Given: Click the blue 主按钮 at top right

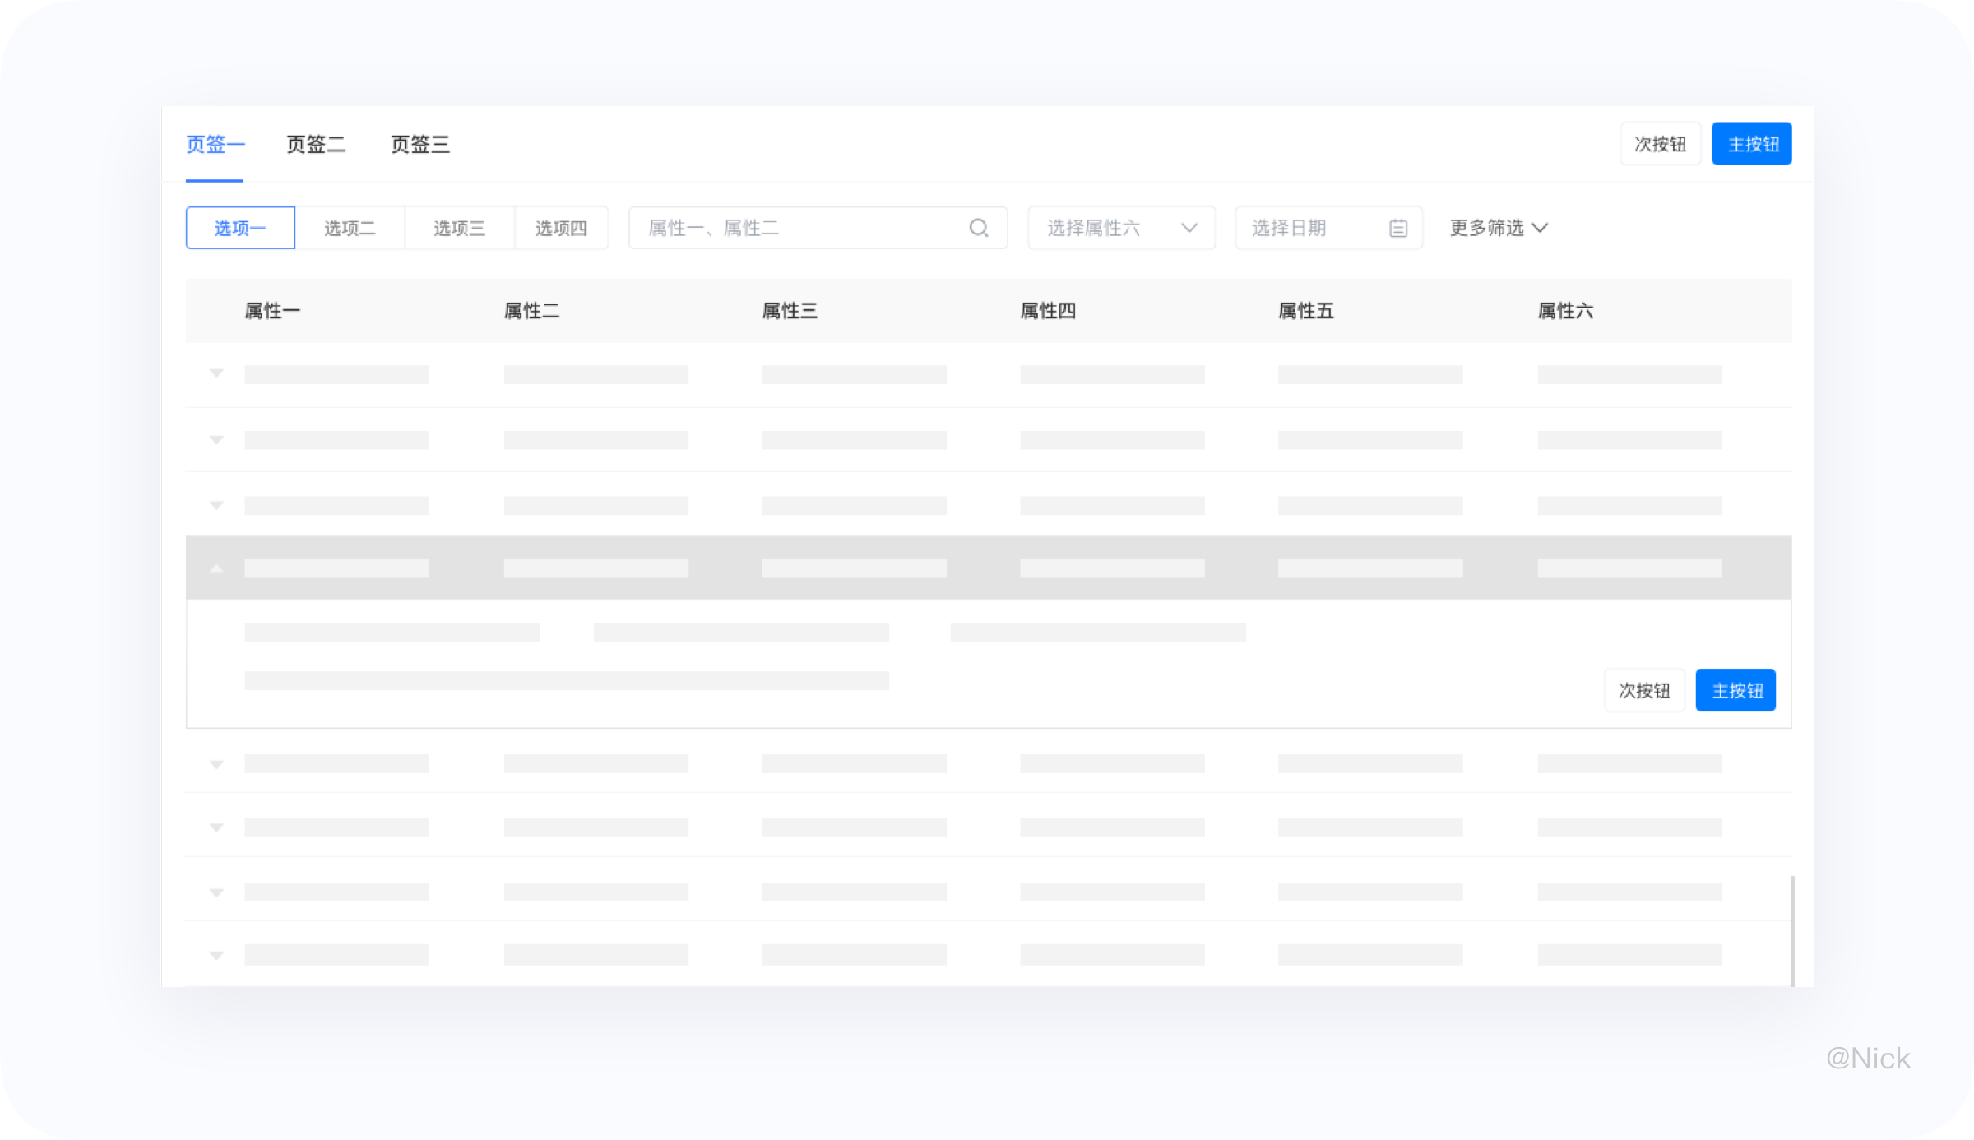Looking at the screenshot, I should 1751,143.
